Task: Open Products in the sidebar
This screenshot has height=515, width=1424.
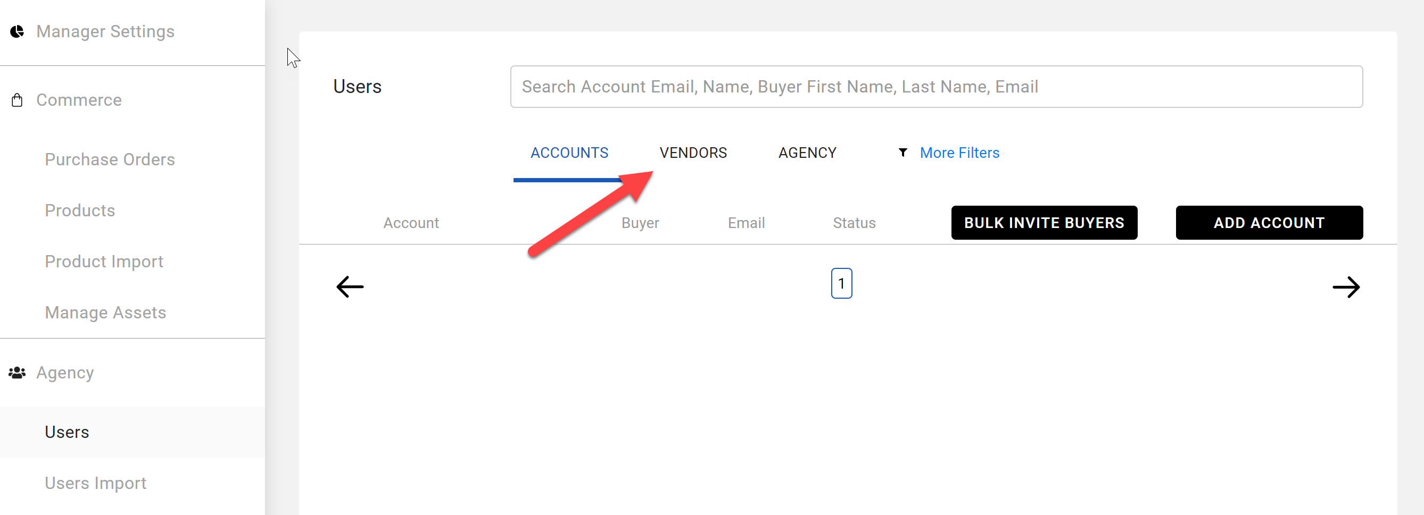Action: coord(80,210)
